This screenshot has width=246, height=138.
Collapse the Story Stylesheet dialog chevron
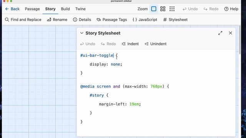pyautogui.click(x=82, y=33)
